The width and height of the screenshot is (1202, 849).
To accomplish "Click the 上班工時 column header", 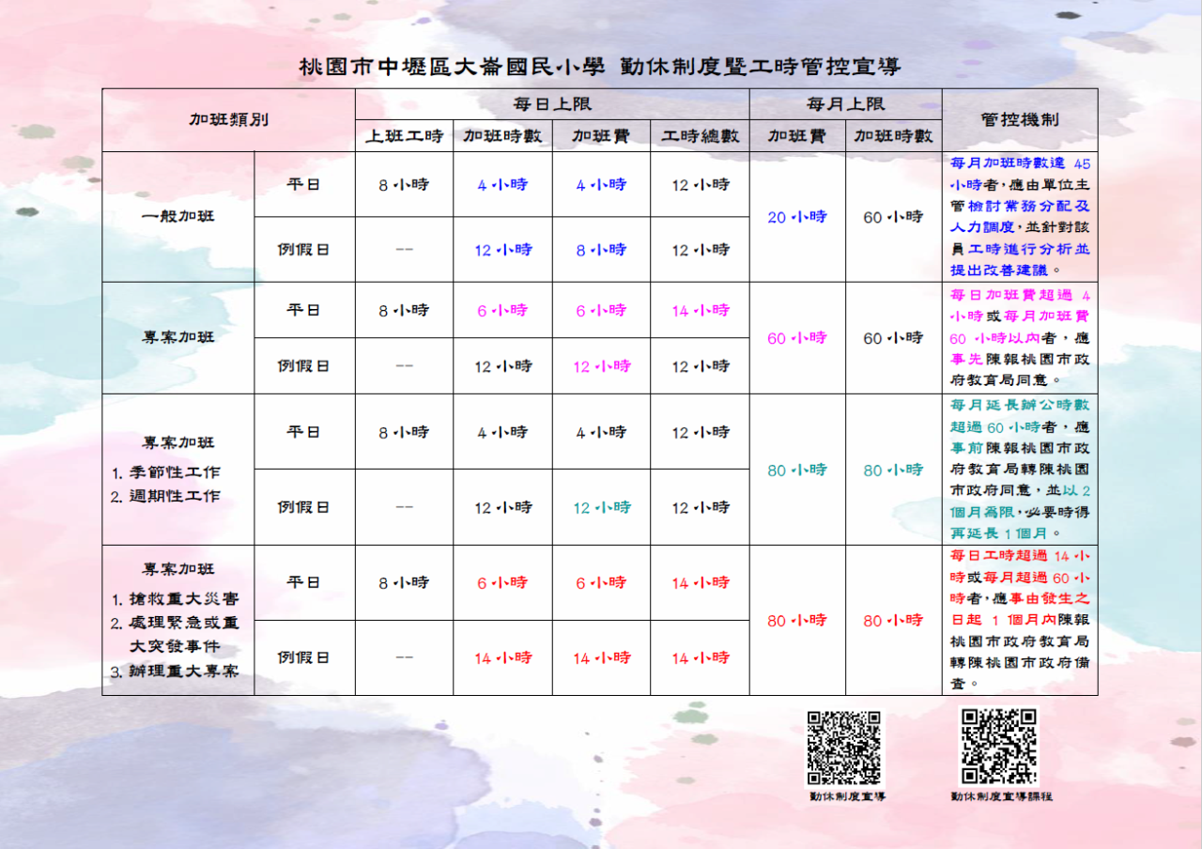I will 404,136.
